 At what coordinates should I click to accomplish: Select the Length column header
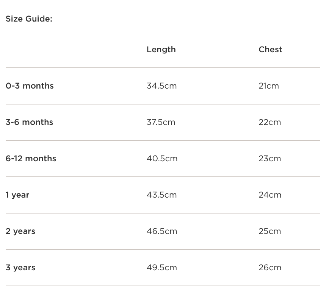point(161,50)
